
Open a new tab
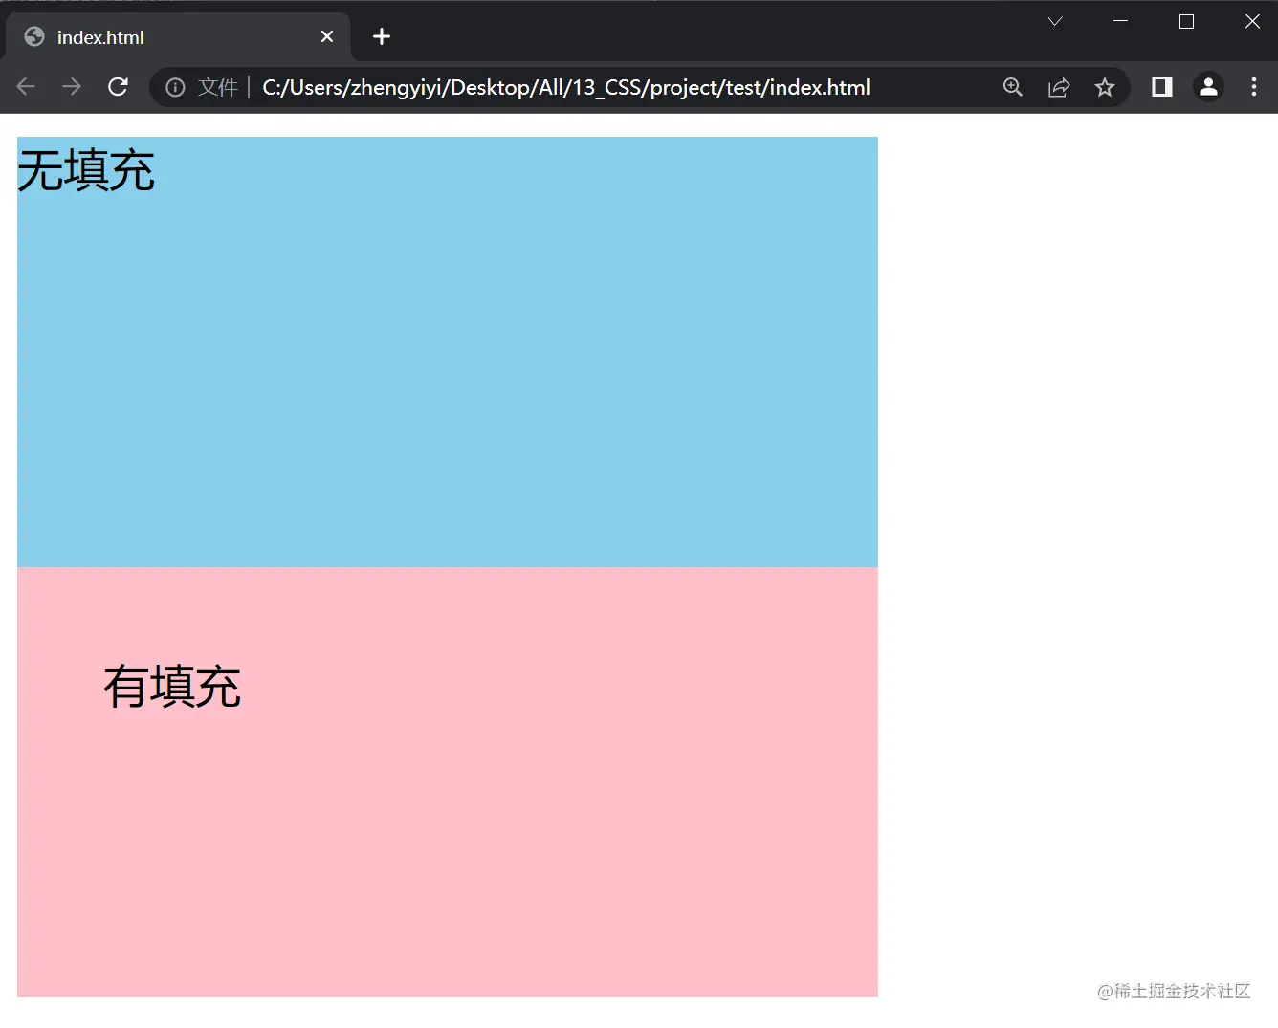tap(382, 36)
